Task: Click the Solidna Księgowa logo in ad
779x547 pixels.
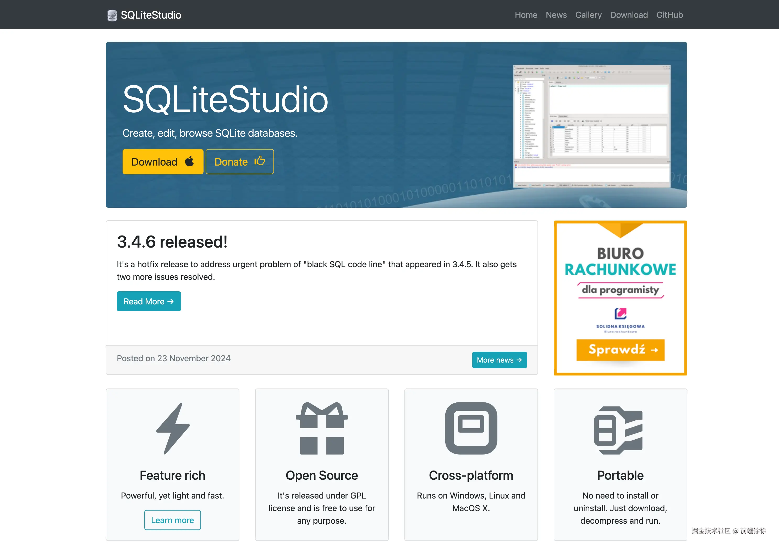Action: point(620,313)
